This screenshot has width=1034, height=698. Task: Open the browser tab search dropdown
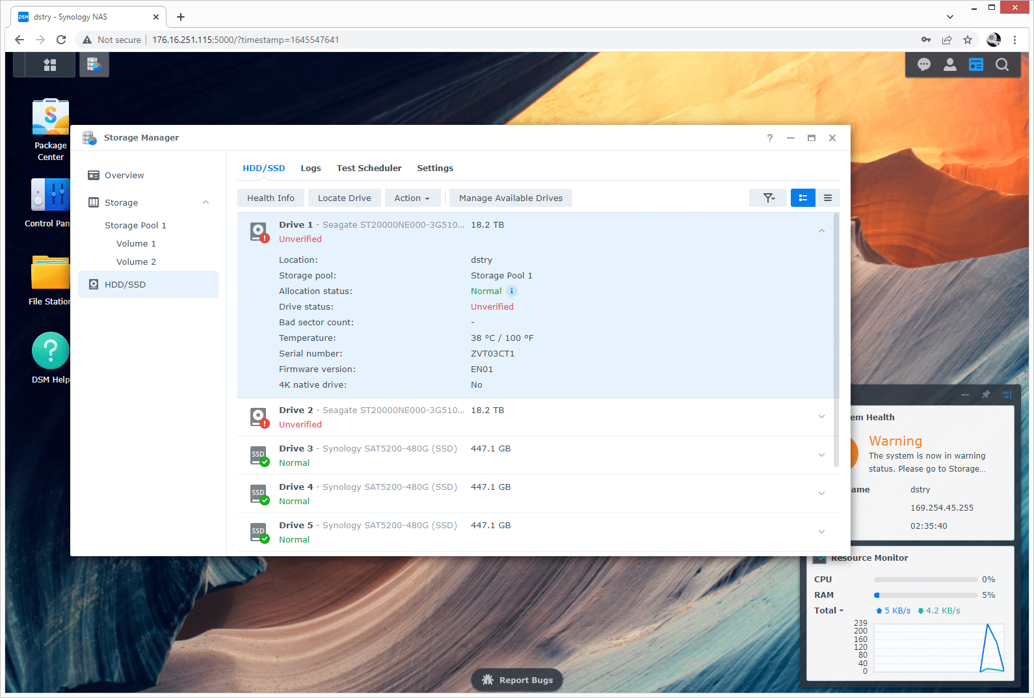950,17
